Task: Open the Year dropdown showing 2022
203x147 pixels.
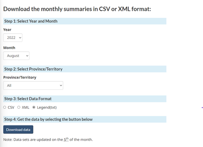Action: click(13, 38)
